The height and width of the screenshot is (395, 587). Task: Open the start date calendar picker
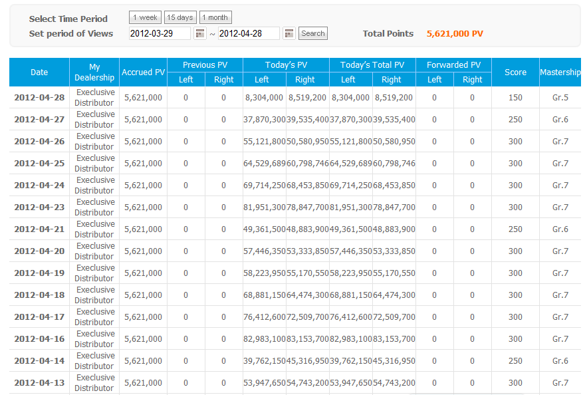200,34
